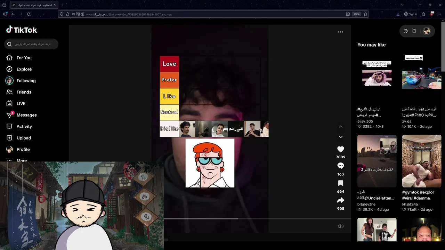
Task: Close the TikTok browser tab
Action: (x=55, y=5)
